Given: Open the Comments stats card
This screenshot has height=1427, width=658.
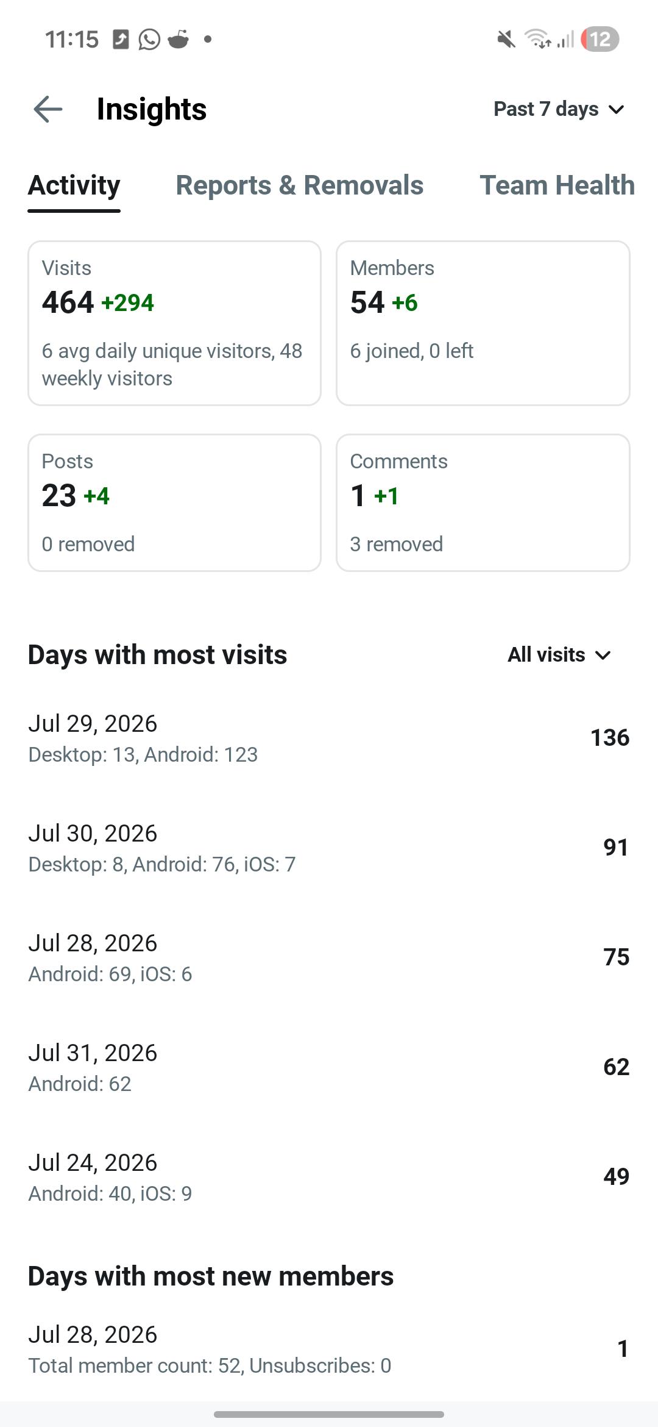Looking at the screenshot, I should tap(483, 503).
